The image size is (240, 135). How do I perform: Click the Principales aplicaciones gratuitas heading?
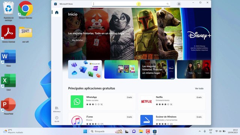pyautogui.click(x=91, y=88)
